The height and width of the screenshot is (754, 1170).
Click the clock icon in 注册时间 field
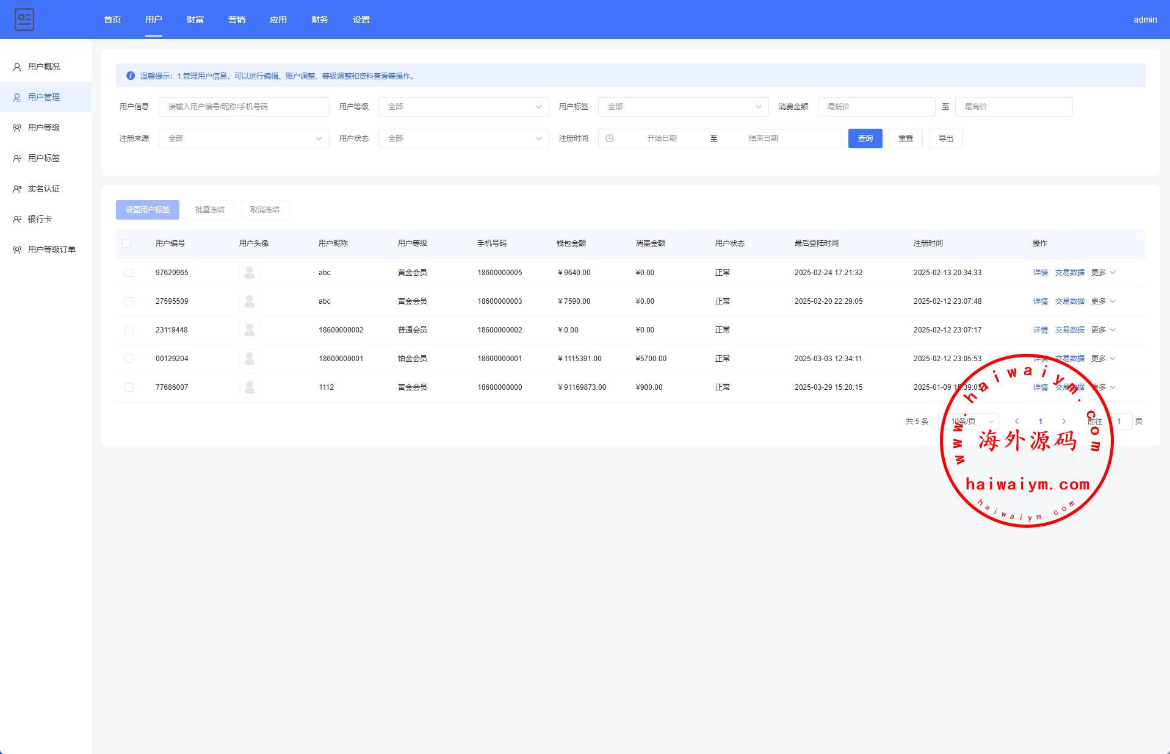(x=609, y=138)
